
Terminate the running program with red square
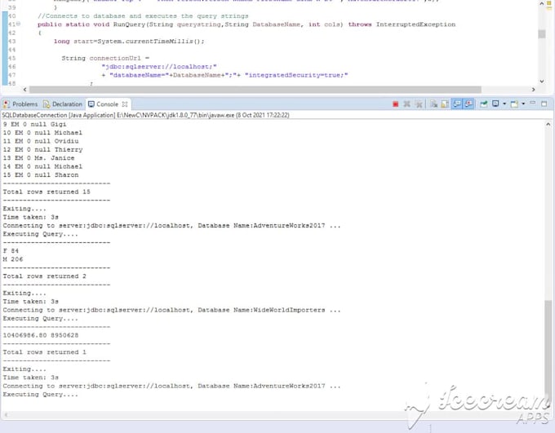pos(395,104)
